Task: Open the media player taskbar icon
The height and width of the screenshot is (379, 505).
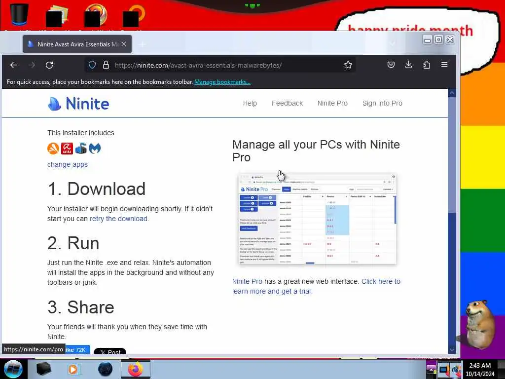Action: [73, 369]
